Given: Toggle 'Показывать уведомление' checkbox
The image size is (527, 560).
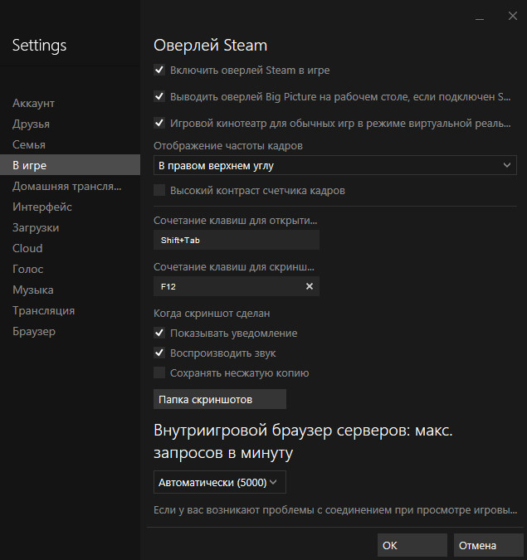Looking at the screenshot, I should click(x=159, y=333).
